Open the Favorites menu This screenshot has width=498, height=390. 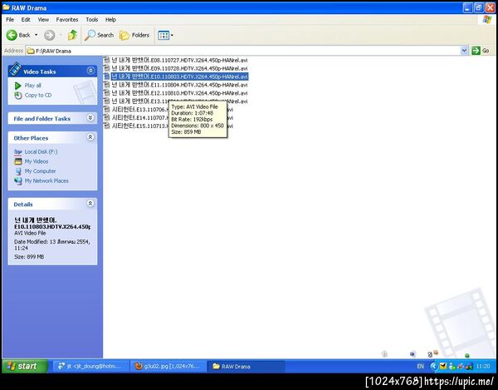[67, 19]
